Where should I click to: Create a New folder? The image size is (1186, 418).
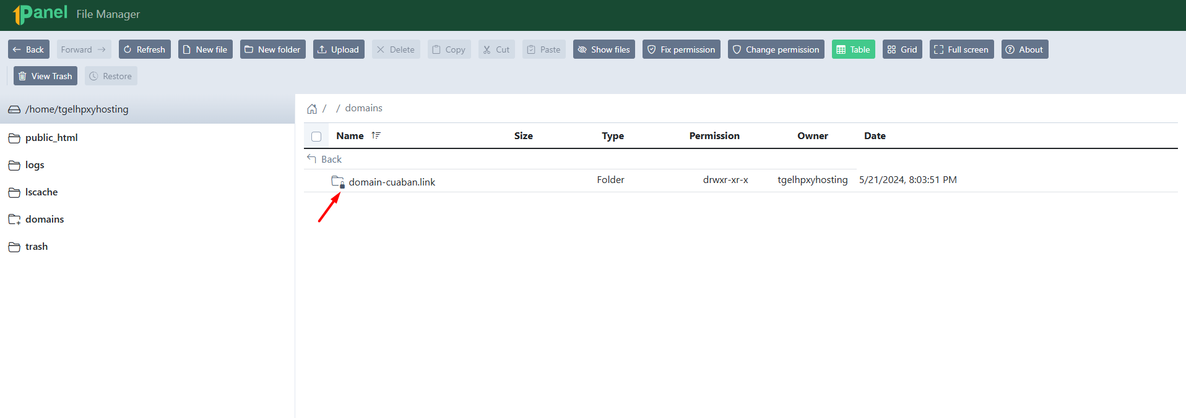[272, 49]
